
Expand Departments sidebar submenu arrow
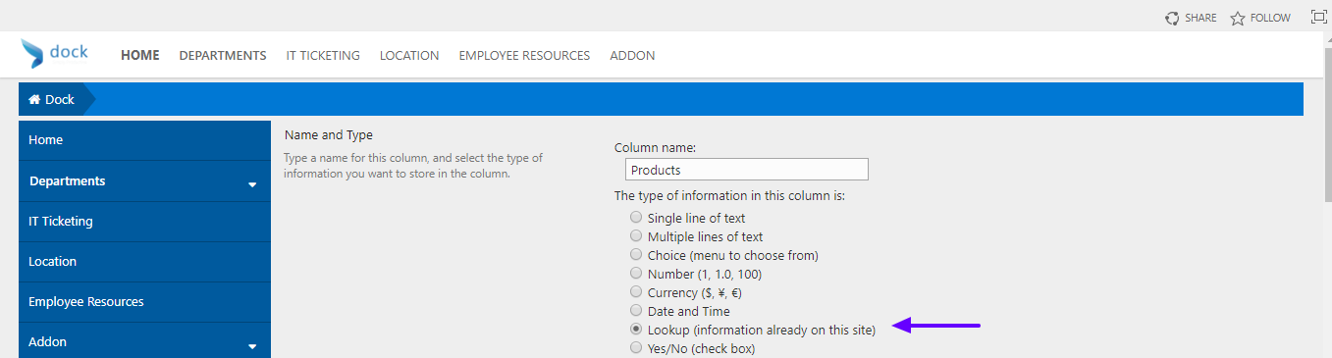(252, 184)
